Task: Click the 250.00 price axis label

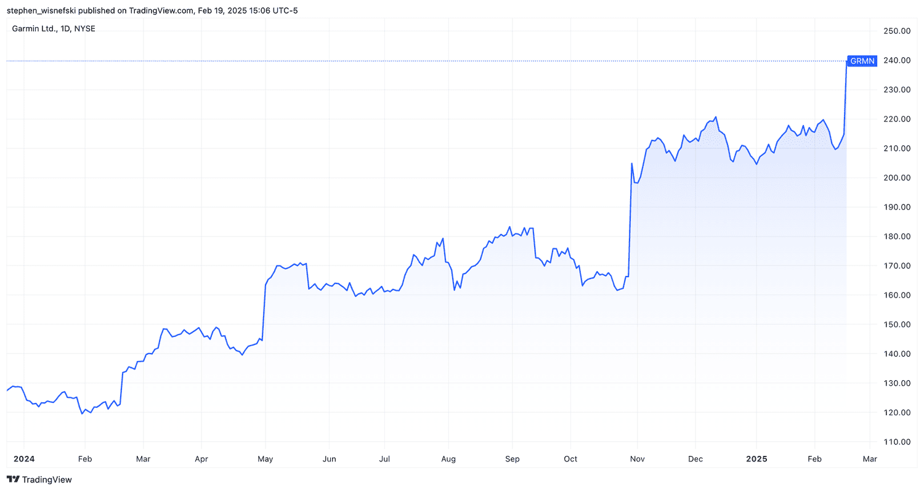Action: coord(898,31)
